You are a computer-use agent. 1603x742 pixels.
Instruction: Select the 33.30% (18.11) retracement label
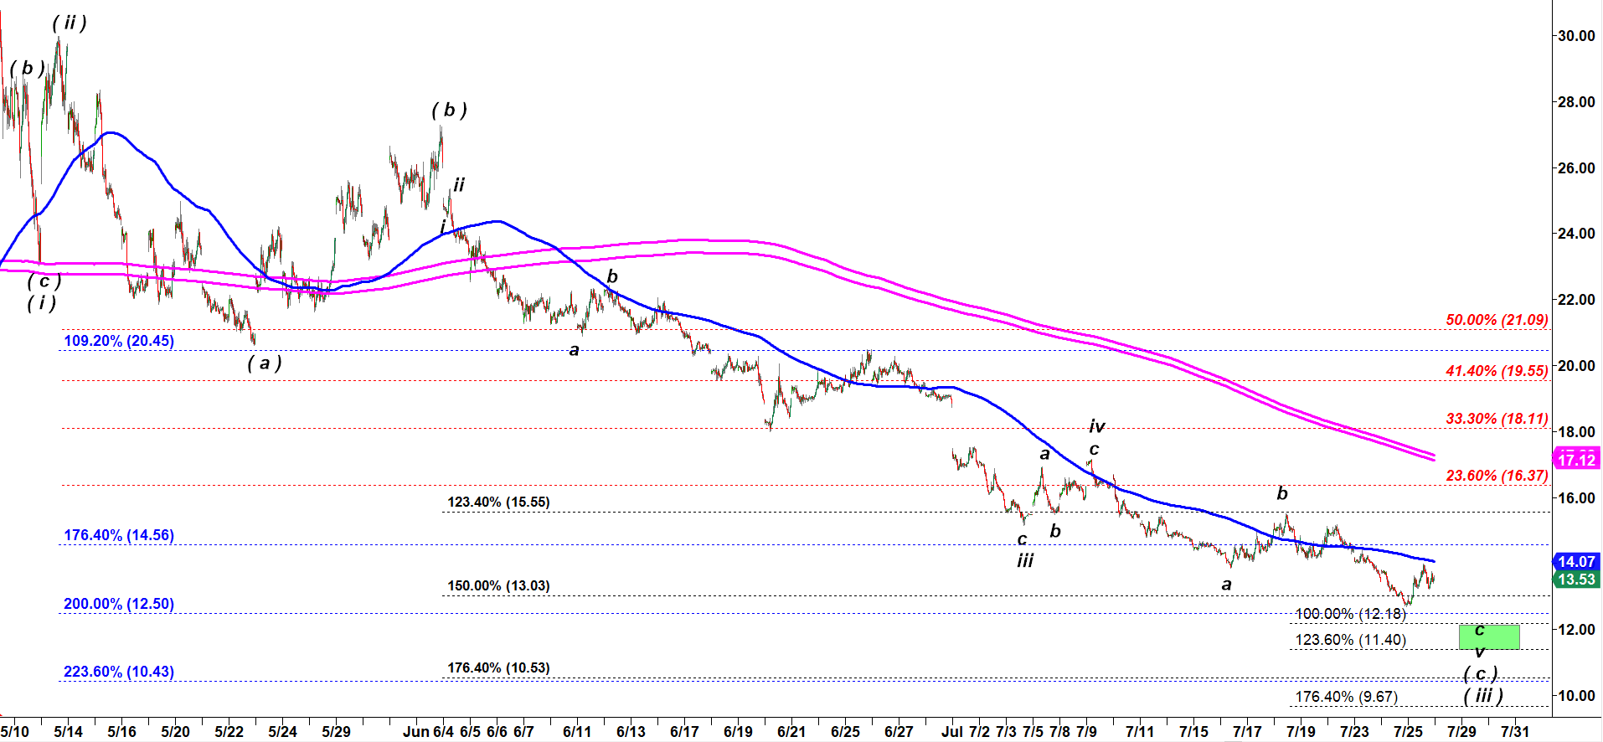tap(1496, 419)
